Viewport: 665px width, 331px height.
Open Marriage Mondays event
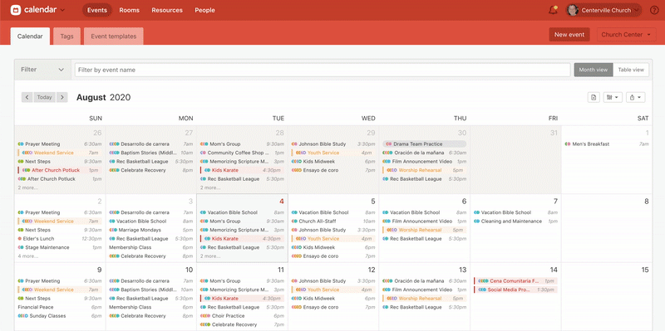(x=151, y=230)
